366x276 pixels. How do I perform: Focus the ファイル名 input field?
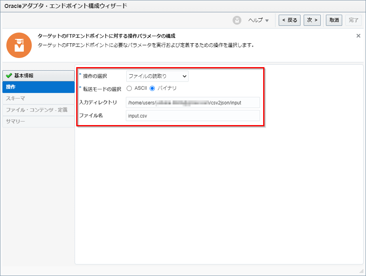193,116
